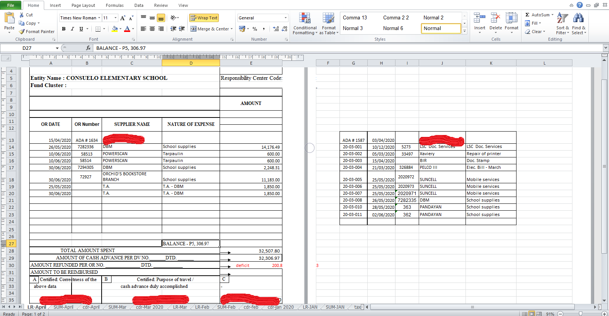609x316 pixels.
Task: Switch to the View tab
Action: point(183,5)
